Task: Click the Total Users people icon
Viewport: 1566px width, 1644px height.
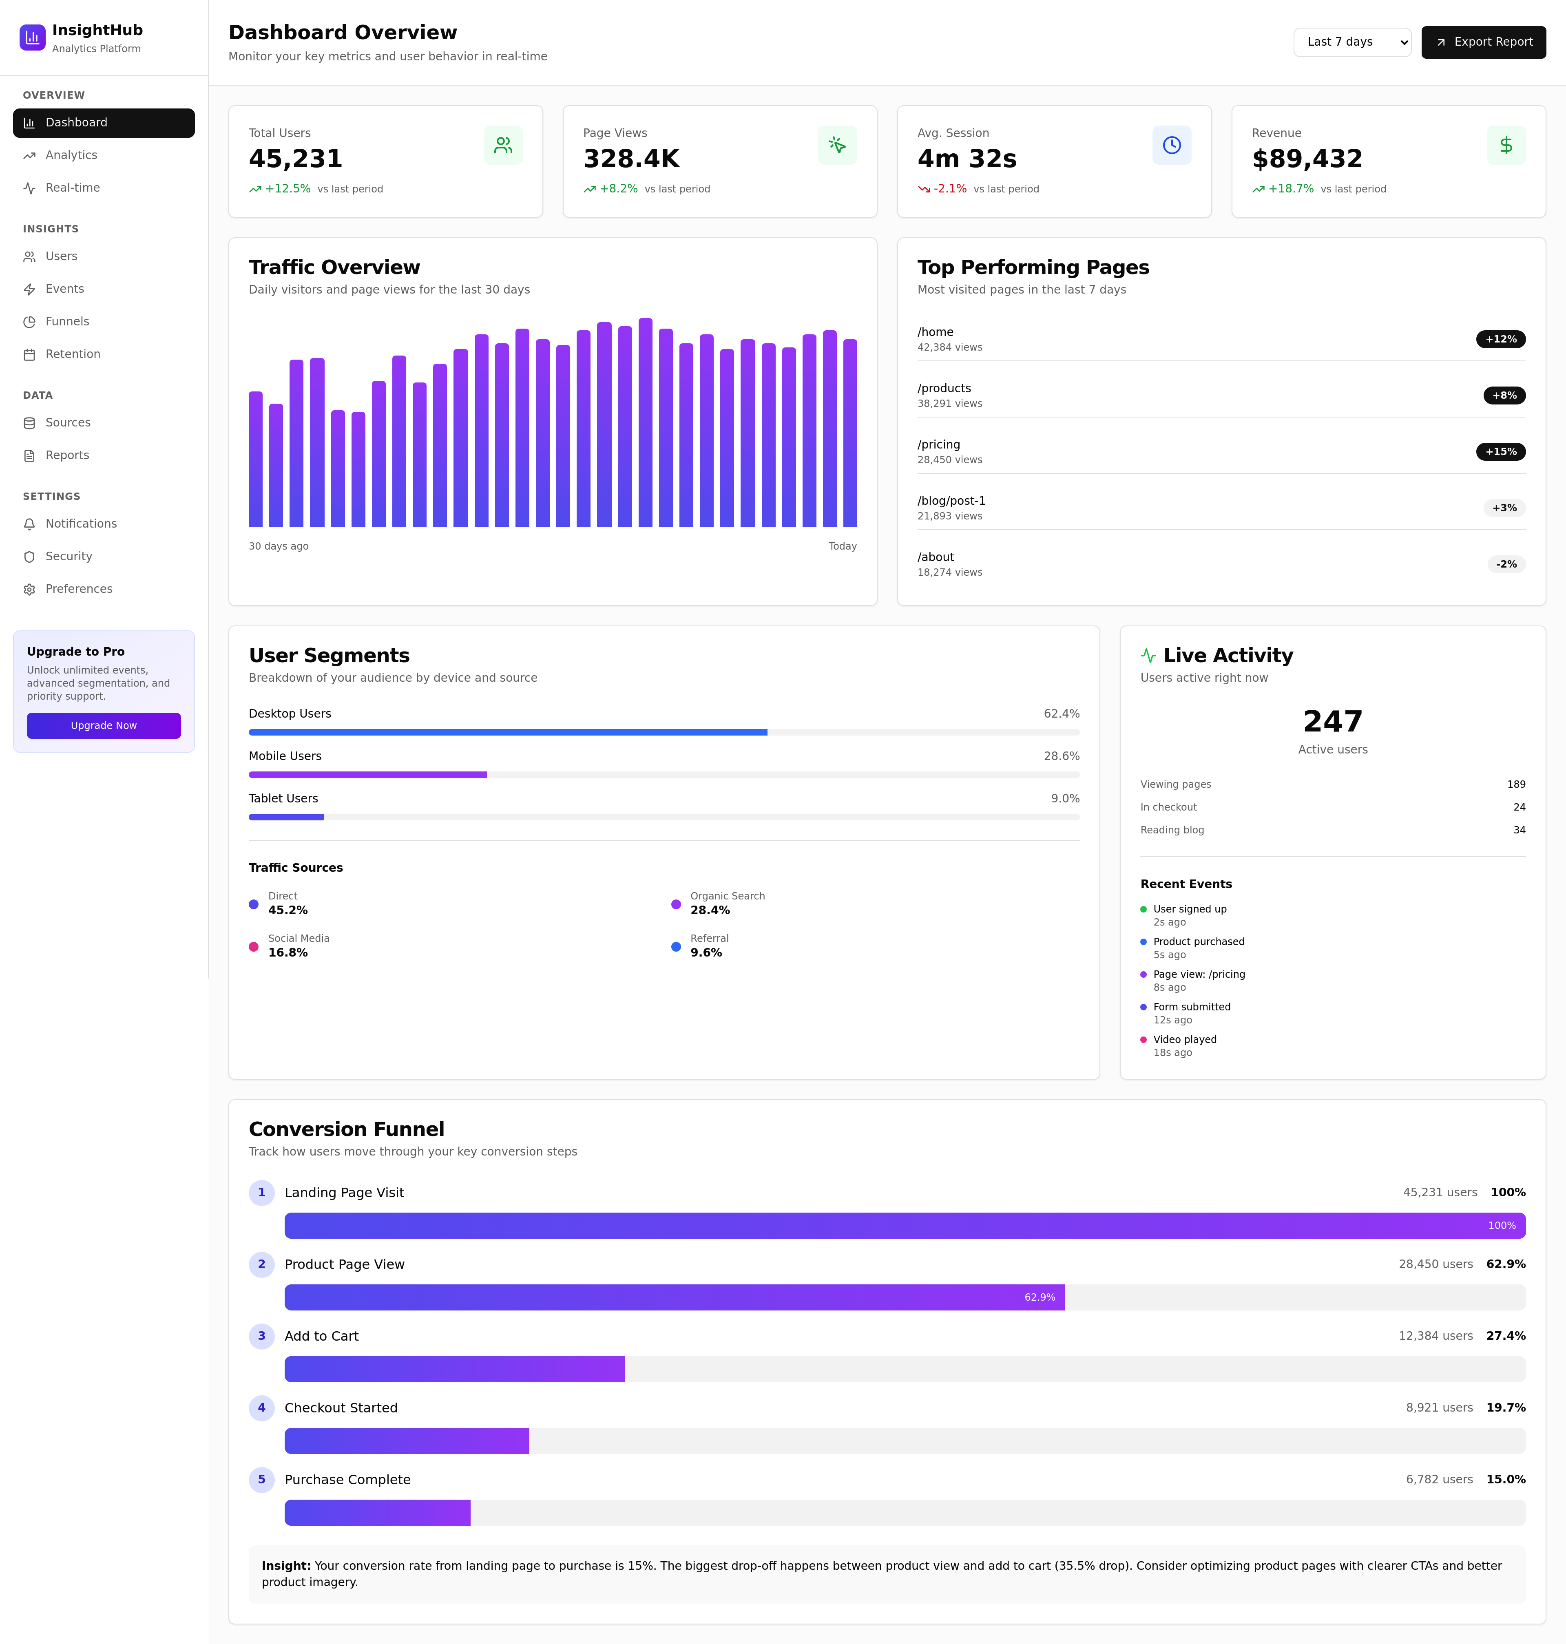Action: [502, 144]
